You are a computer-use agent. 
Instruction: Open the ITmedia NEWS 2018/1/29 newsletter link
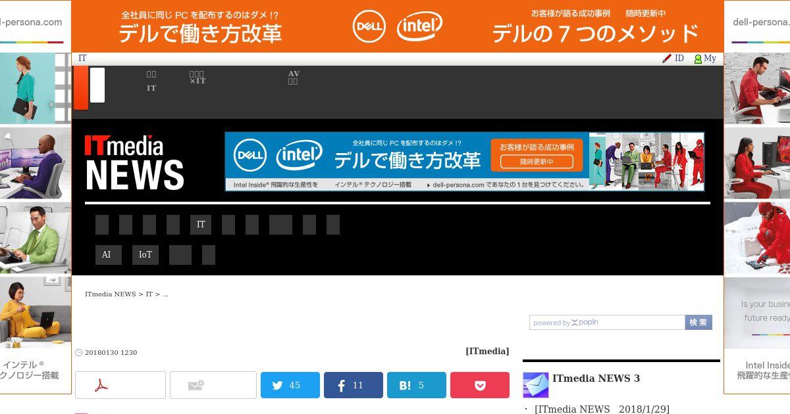pos(602,409)
